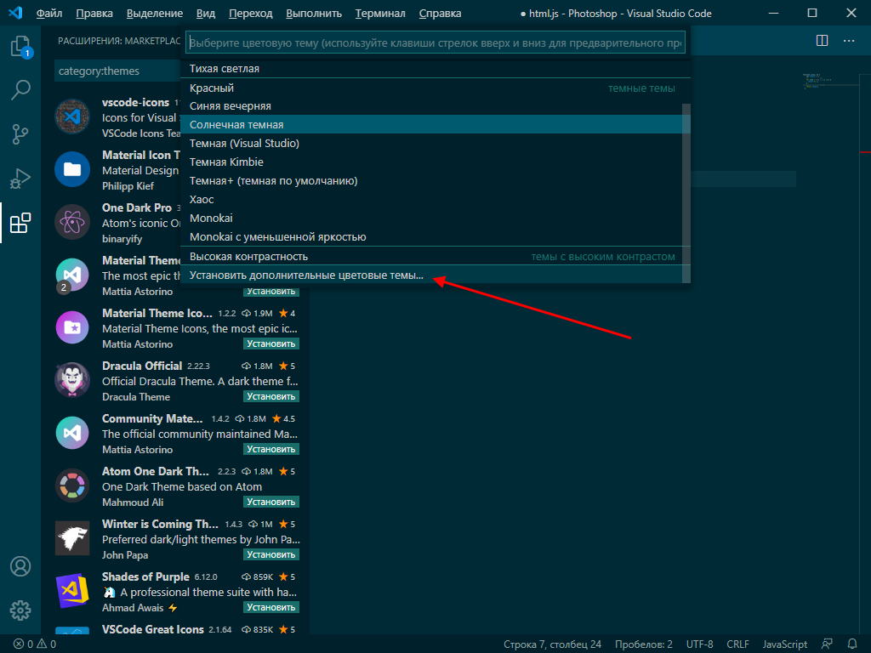Open the Manage gear icon

(20, 610)
